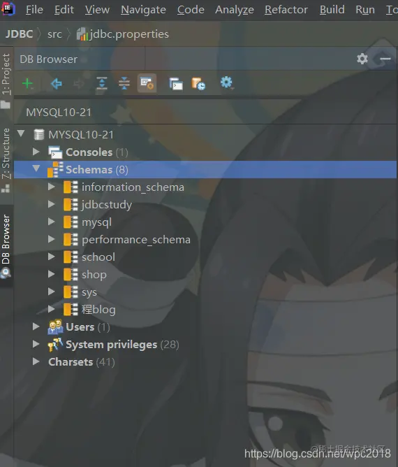Click the IntelliJ IDEA logo icon

pyautogui.click(x=8, y=9)
